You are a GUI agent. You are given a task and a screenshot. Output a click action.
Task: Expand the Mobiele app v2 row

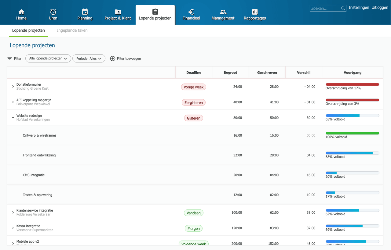click(x=13, y=243)
